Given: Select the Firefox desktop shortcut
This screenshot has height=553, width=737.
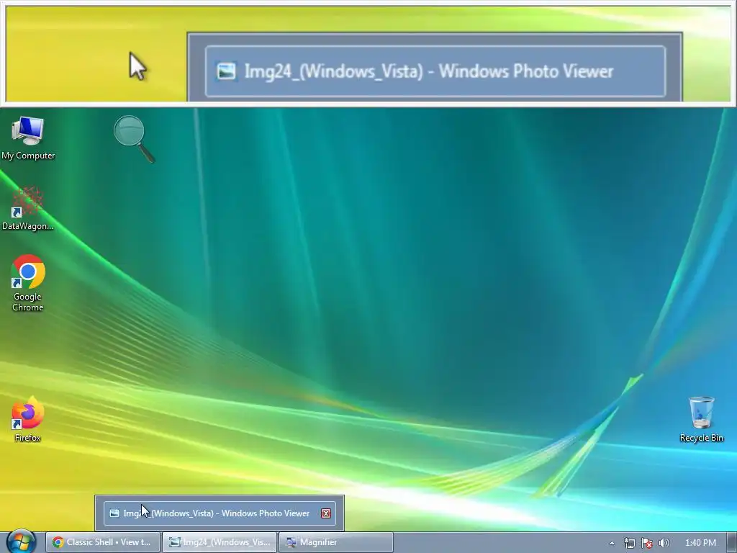Looking at the screenshot, I should click(x=28, y=420).
